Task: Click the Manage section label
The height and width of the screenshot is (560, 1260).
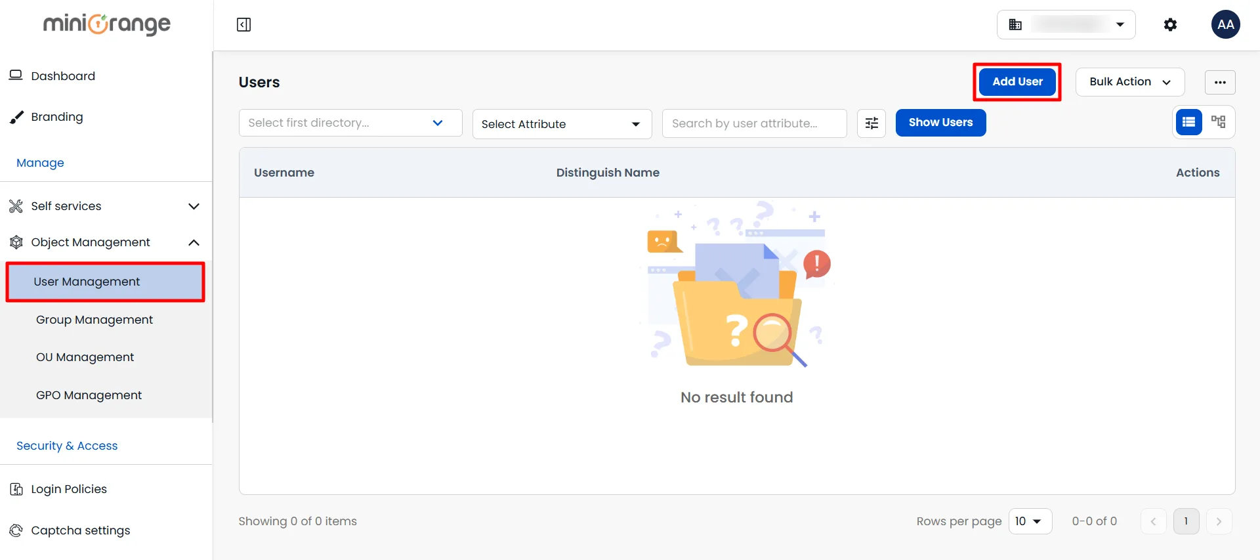Action: (40, 163)
